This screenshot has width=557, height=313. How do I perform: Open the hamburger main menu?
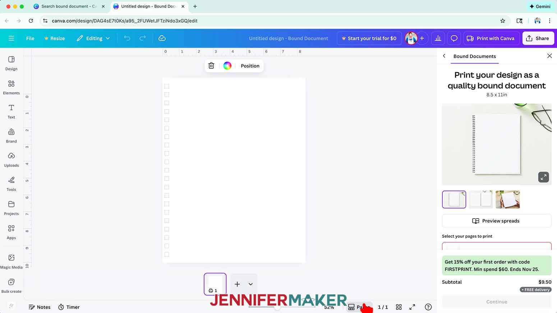(11, 38)
